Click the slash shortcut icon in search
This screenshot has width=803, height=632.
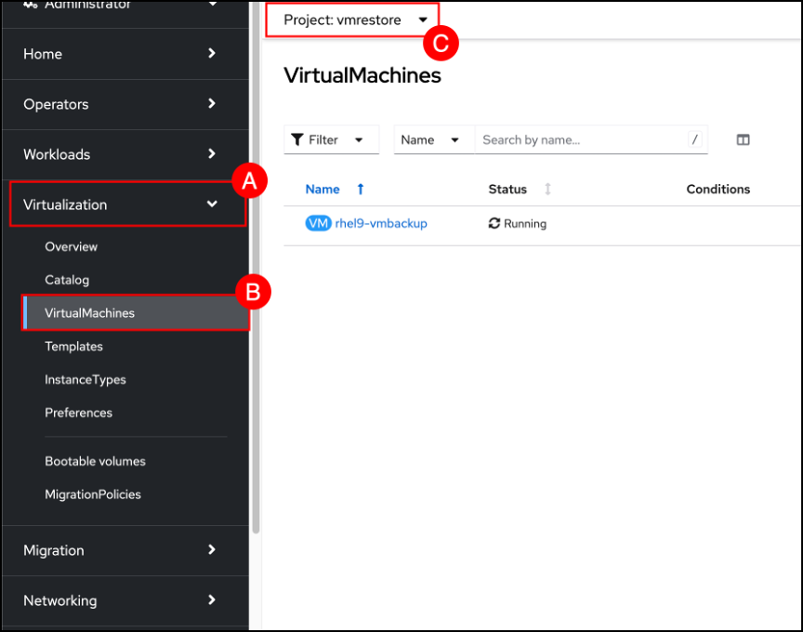pos(694,139)
